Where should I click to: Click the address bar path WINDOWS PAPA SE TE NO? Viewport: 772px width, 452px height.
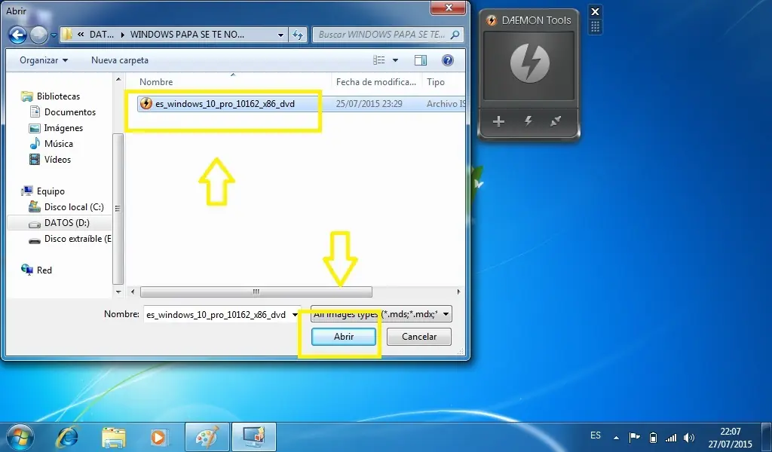pyautogui.click(x=187, y=35)
